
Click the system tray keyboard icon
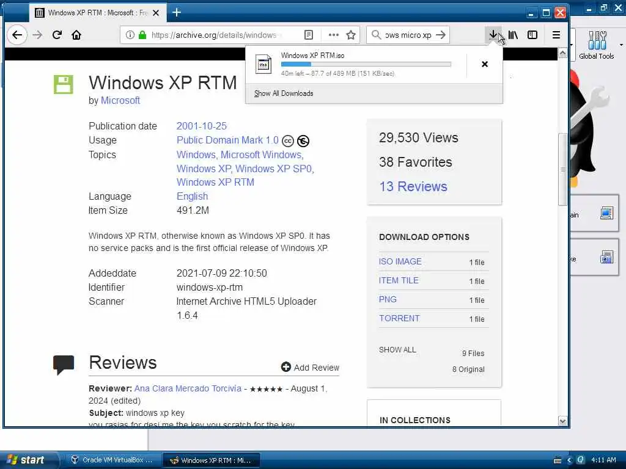pyautogui.click(x=558, y=460)
